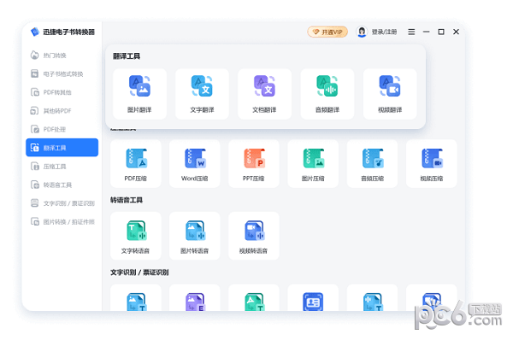Open the 图片翻译 image translation tool

pyautogui.click(x=139, y=94)
